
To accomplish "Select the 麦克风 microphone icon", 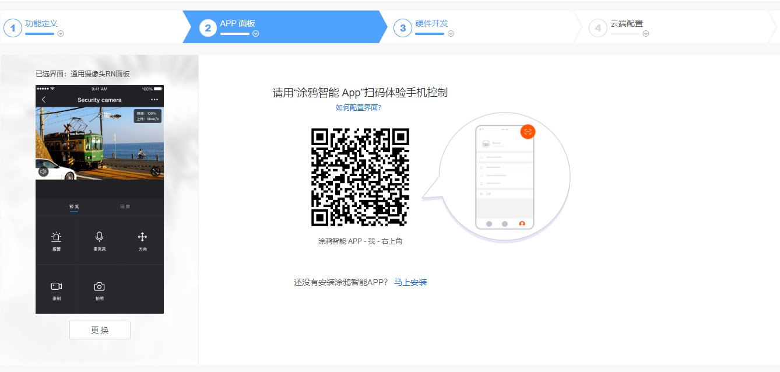I will 100,237.
